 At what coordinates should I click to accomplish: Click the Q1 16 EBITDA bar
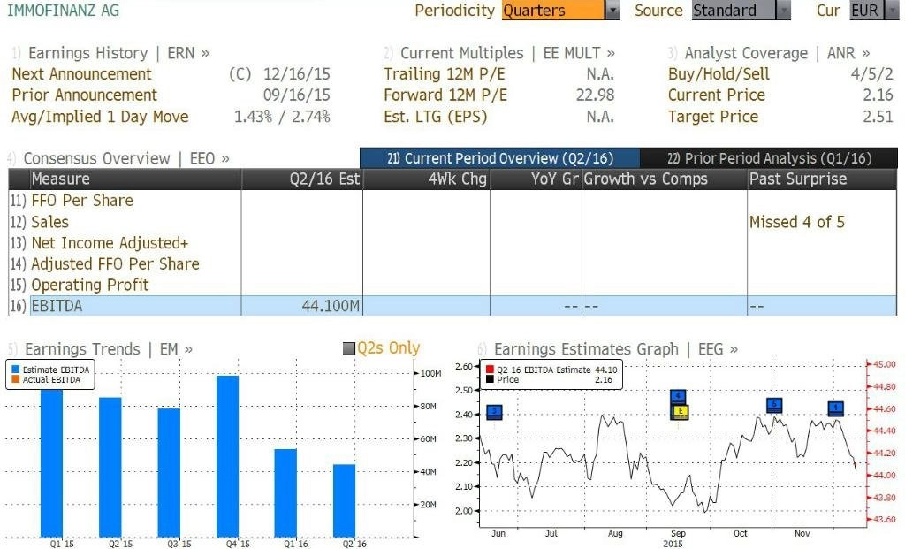285,493
